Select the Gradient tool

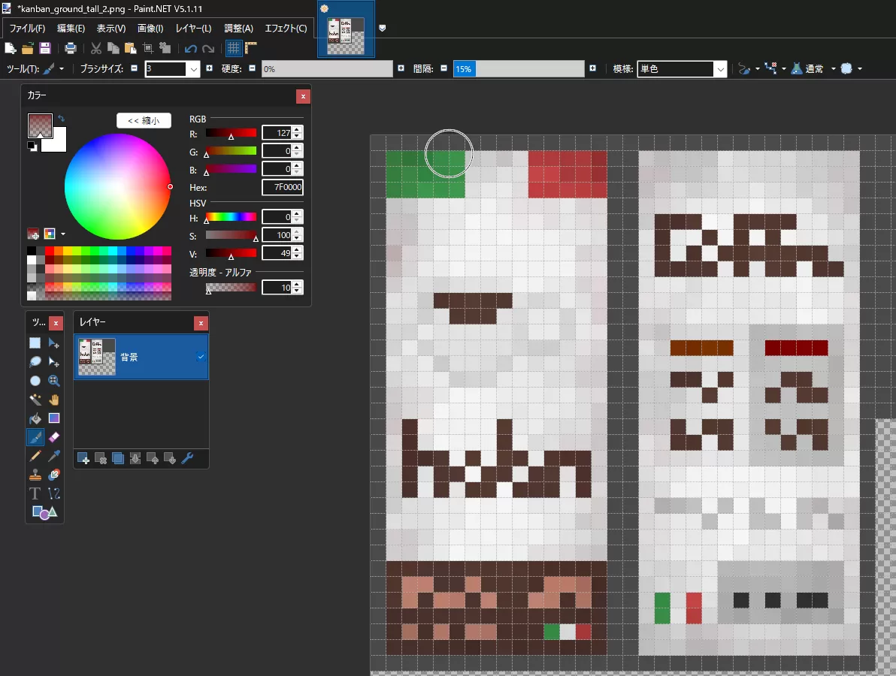pos(54,418)
